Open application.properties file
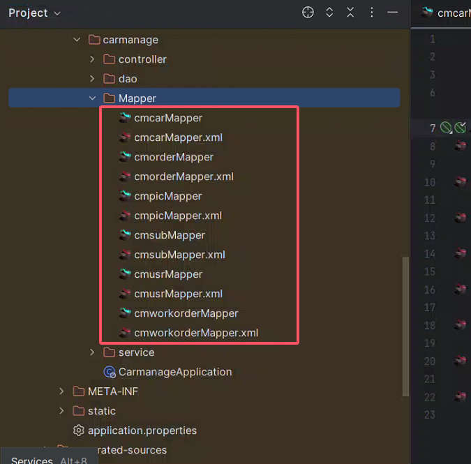Screen dimensions: 471x464 click(x=142, y=431)
